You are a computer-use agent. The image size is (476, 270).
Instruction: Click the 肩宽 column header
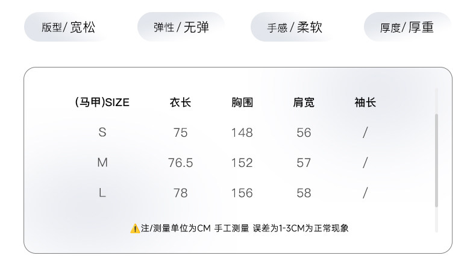point(304,102)
